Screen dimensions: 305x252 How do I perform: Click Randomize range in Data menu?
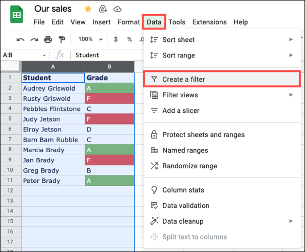[190, 166]
